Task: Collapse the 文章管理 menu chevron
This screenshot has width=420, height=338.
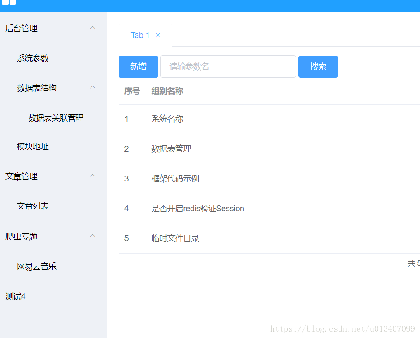Action: (92, 176)
